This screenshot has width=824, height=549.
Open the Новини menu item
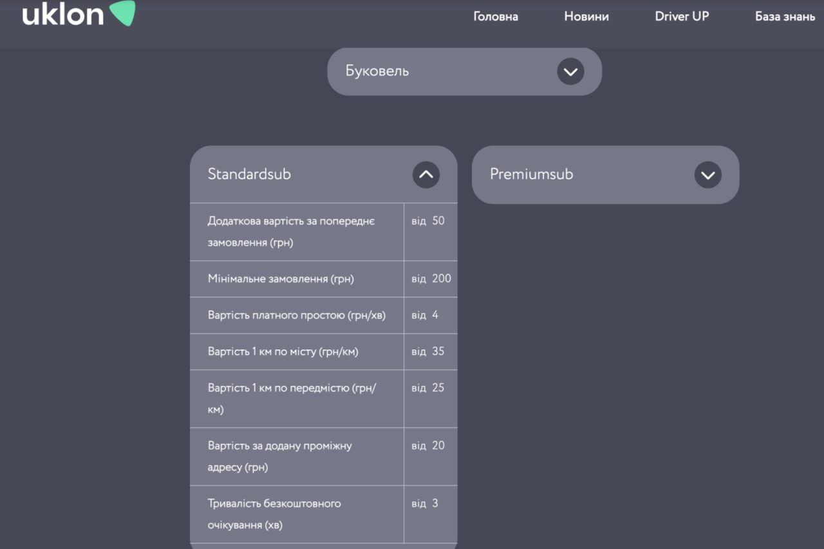click(586, 17)
